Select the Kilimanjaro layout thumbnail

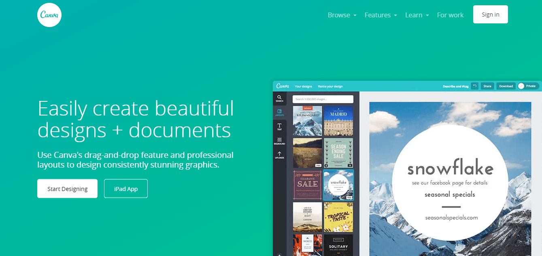(308, 121)
